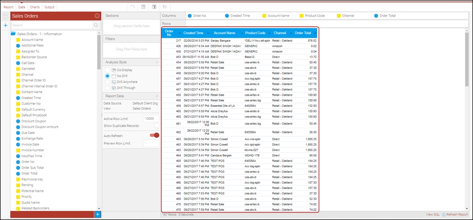
Task: Click the Order Total blue dot in Columns
Action: click(x=376, y=15)
